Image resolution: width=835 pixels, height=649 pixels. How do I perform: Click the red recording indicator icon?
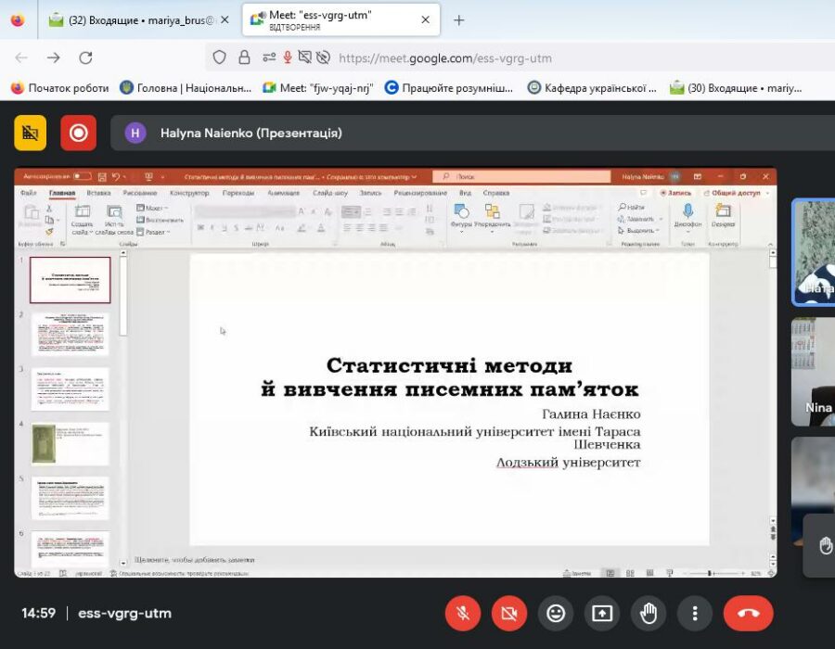coord(79,133)
